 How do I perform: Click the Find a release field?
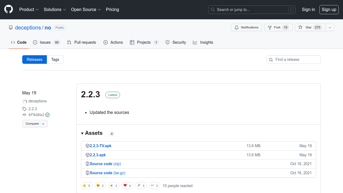click(294, 60)
